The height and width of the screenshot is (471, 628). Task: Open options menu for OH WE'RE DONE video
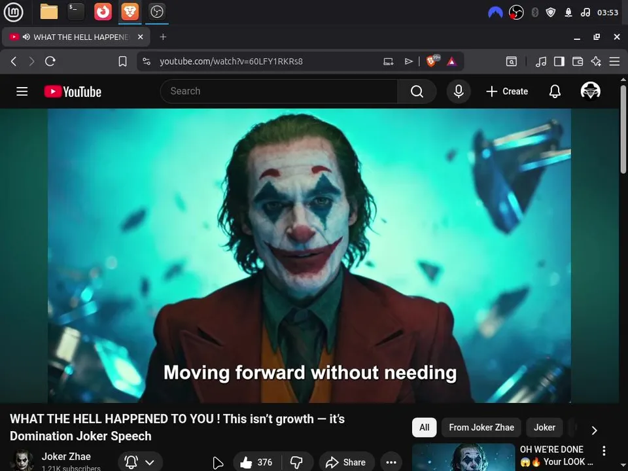point(604,451)
